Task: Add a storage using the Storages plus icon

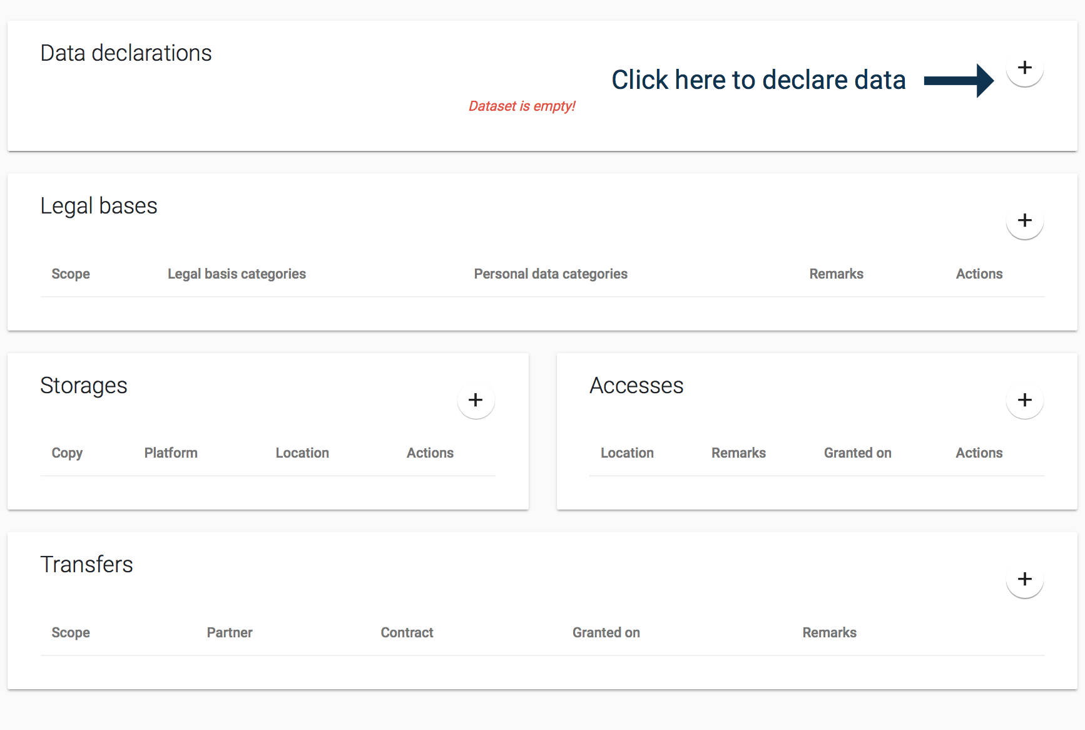Action: pos(476,400)
